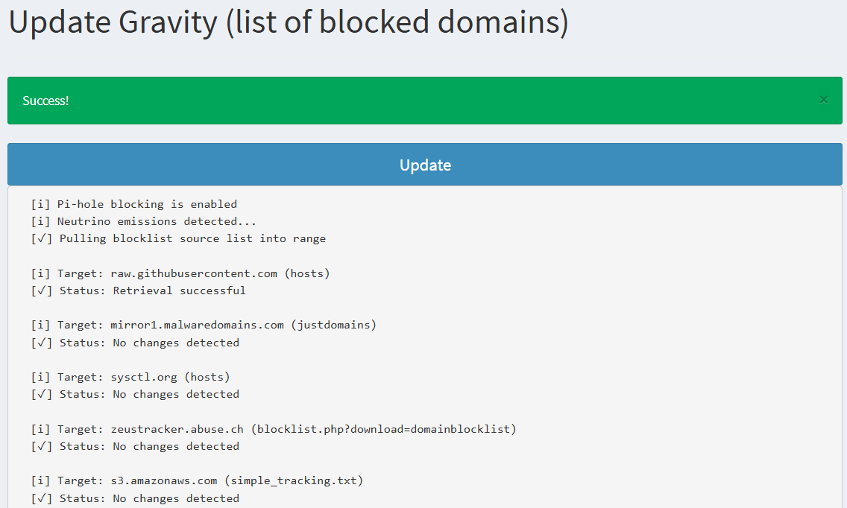Click the raw.githubusercontent.com target line

180,273
